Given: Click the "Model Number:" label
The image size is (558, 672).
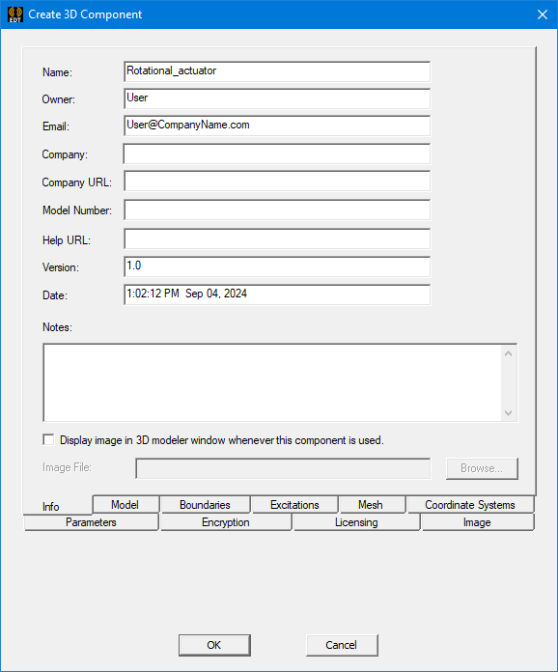Looking at the screenshot, I should tap(77, 210).
